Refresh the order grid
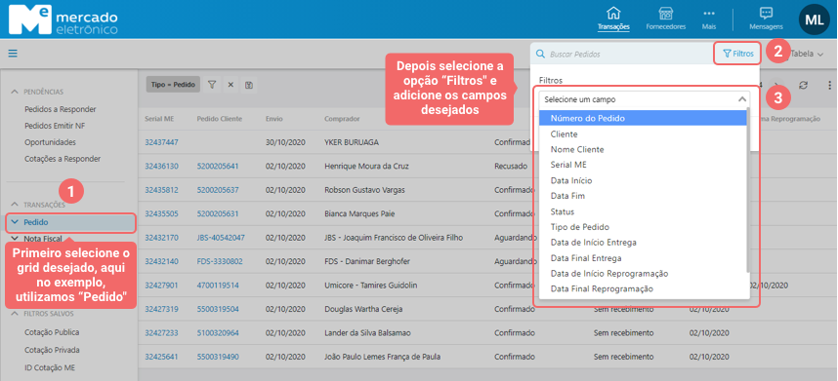Image resolution: width=838 pixels, height=381 pixels. (803, 85)
